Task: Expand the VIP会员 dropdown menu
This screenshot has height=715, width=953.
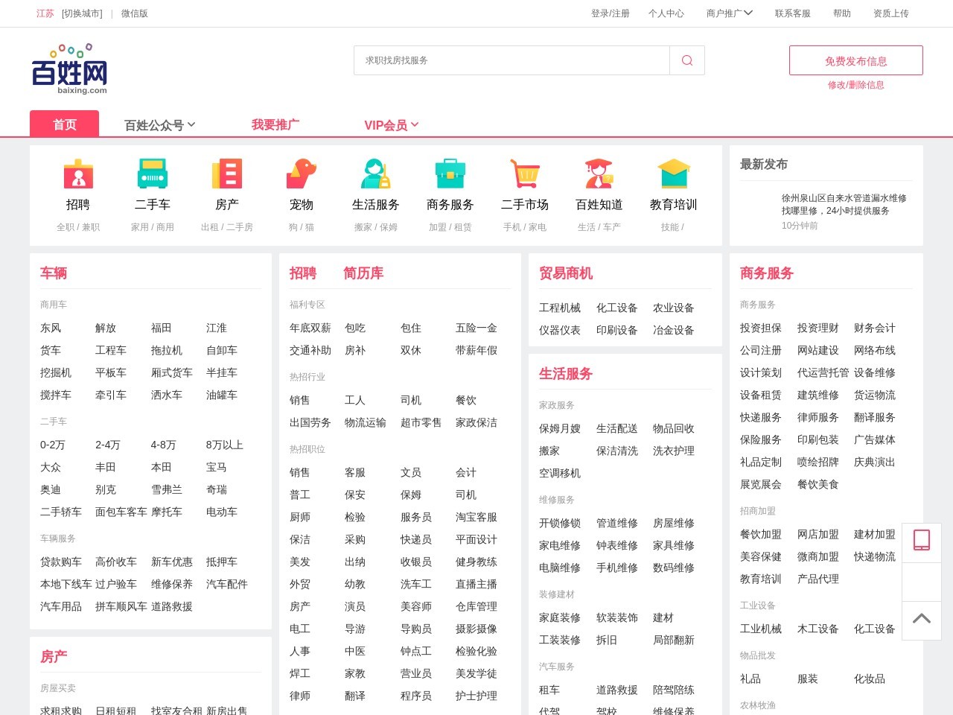Action: point(392,125)
